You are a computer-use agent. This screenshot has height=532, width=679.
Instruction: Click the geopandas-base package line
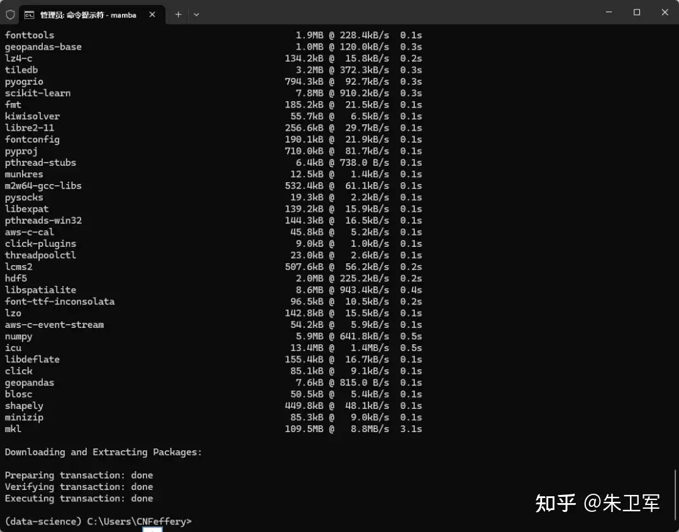click(x=213, y=46)
